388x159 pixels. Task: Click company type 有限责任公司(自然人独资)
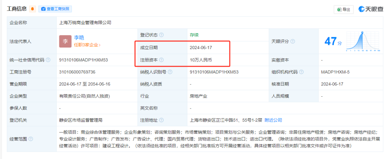tap(84, 96)
